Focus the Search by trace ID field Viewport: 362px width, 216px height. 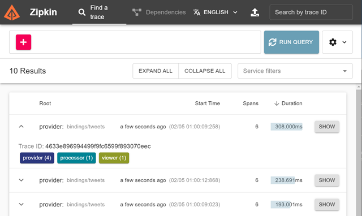tap(311, 12)
